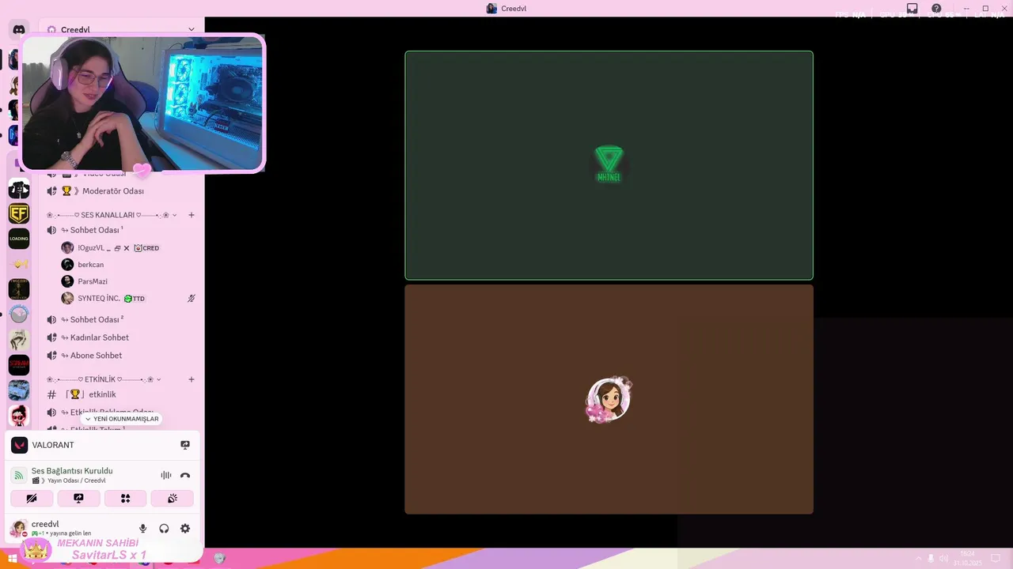Join Kadınlar Sohbet voice channel
1013x569 pixels.
click(x=120, y=337)
